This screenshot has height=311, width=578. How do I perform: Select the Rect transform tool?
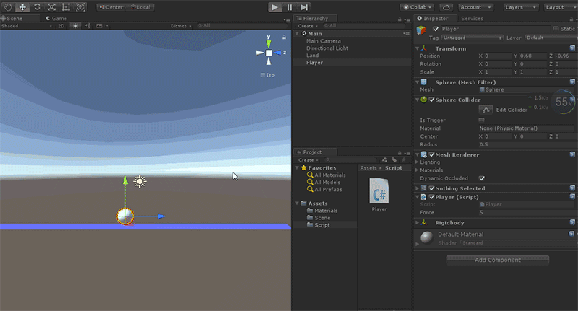tap(66, 7)
